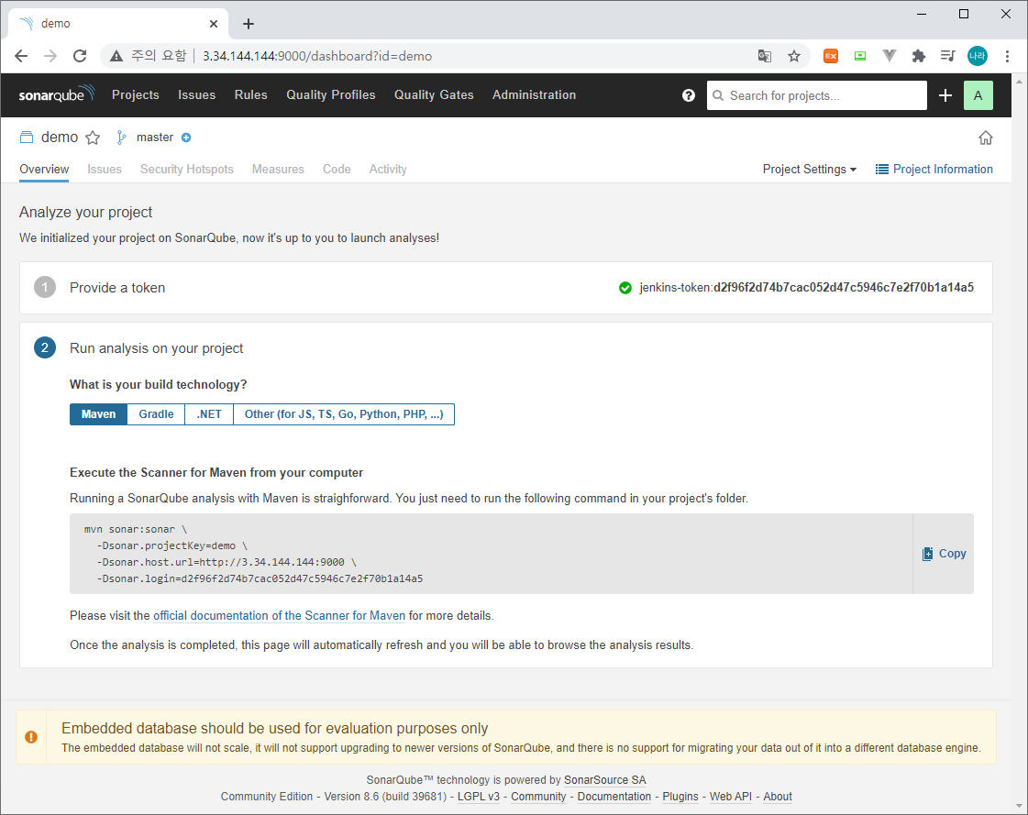Open the media control playlist icon
Viewport: 1028px width, 815px height.
pyautogui.click(x=947, y=56)
